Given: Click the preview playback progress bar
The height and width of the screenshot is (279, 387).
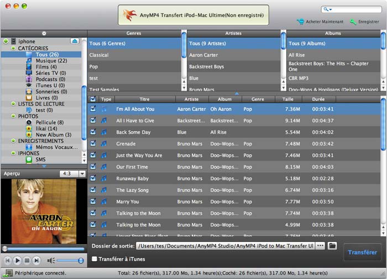Looking at the screenshot, I should click(x=43, y=249).
